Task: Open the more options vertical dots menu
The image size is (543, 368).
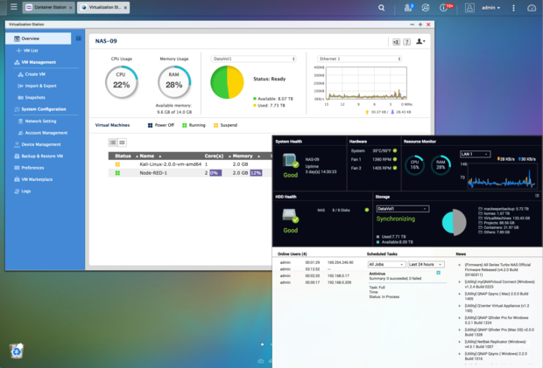Action: (x=513, y=8)
